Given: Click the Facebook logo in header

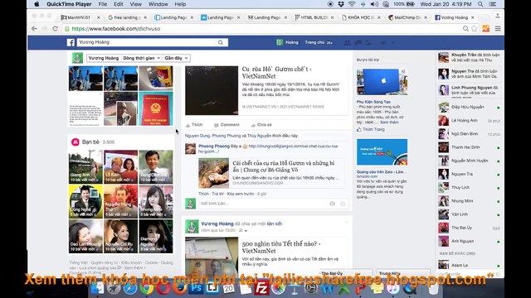Looking at the screenshot, I should (x=71, y=42).
